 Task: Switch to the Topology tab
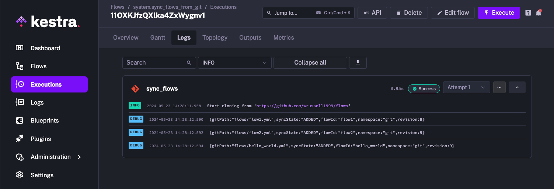(215, 37)
